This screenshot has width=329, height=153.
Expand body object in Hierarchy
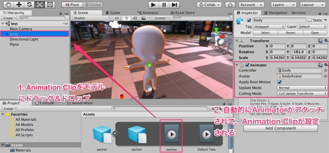(x=8, y=34)
